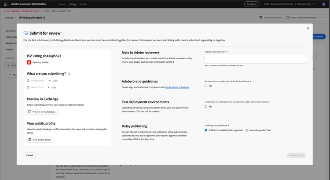The image size is (330, 180).
Task: Click the Listings breadcrumb
Action: [9, 18]
